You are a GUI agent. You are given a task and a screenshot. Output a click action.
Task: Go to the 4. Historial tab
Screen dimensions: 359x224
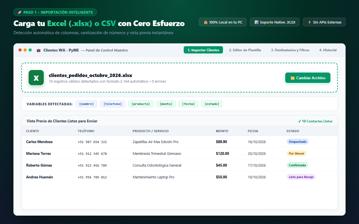click(328, 50)
